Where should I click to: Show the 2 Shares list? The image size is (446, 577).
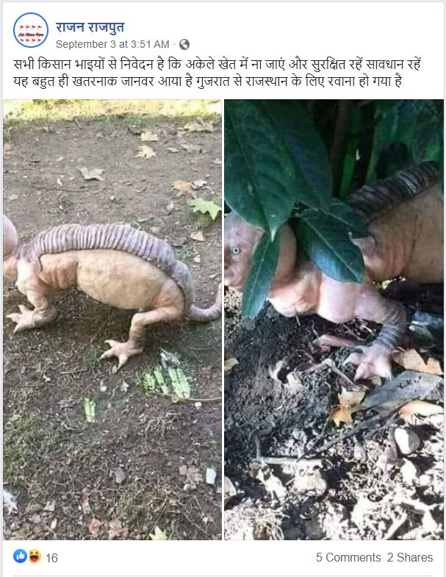pyautogui.click(x=410, y=557)
